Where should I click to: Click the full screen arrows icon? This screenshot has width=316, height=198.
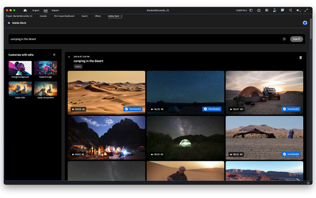(x=306, y=10)
